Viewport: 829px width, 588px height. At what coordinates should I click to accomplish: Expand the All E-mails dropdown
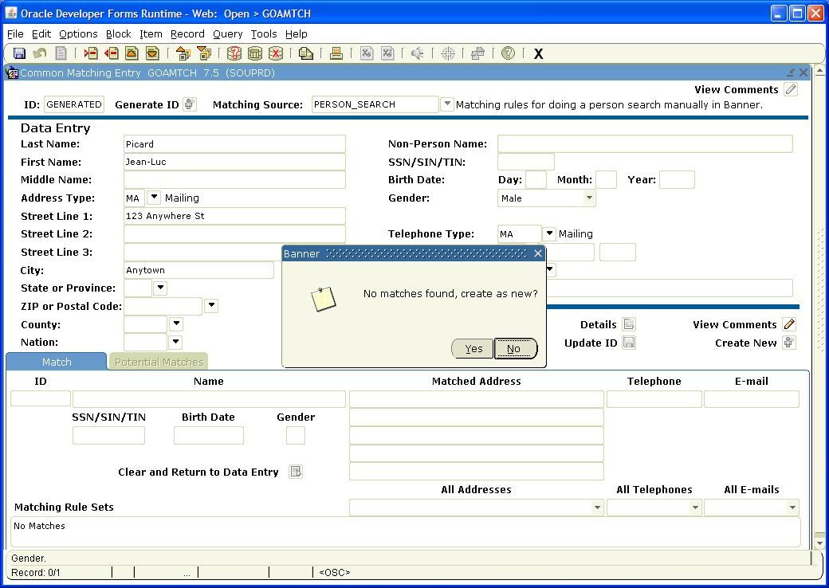pyautogui.click(x=792, y=508)
